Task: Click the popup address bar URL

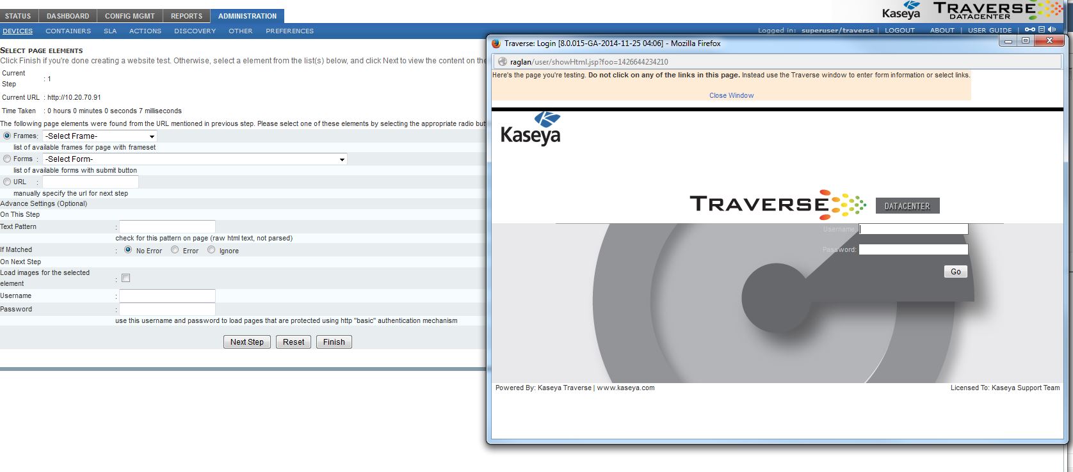Action: [x=589, y=62]
